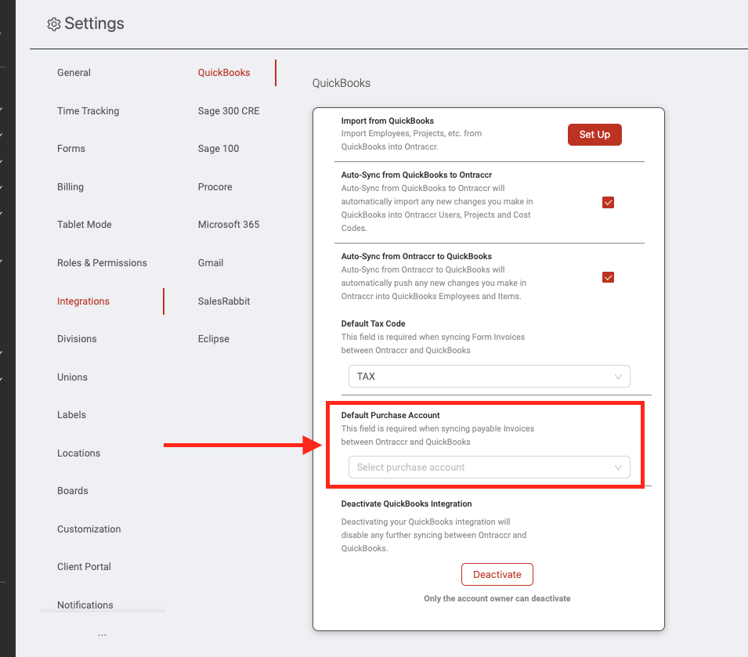Choose the Procore integration
Screen dimensions: 748x657
coord(215,187)
